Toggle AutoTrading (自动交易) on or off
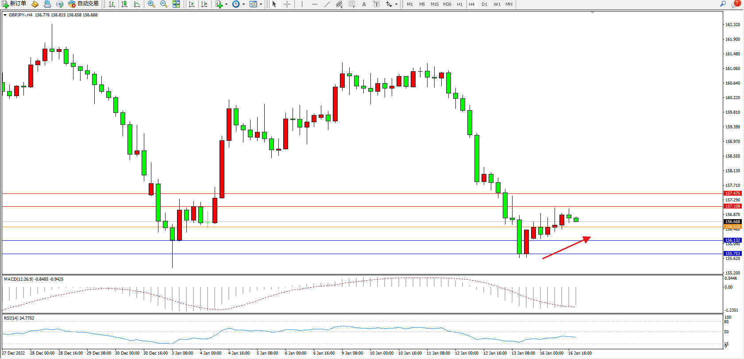This screenshot has height=359, width=744. click(x=84, y=4)
